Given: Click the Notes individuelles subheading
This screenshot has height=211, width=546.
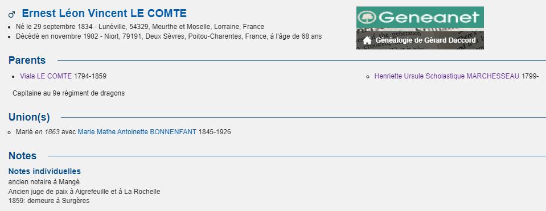Looking at the screenshot, I should [44, 171].
